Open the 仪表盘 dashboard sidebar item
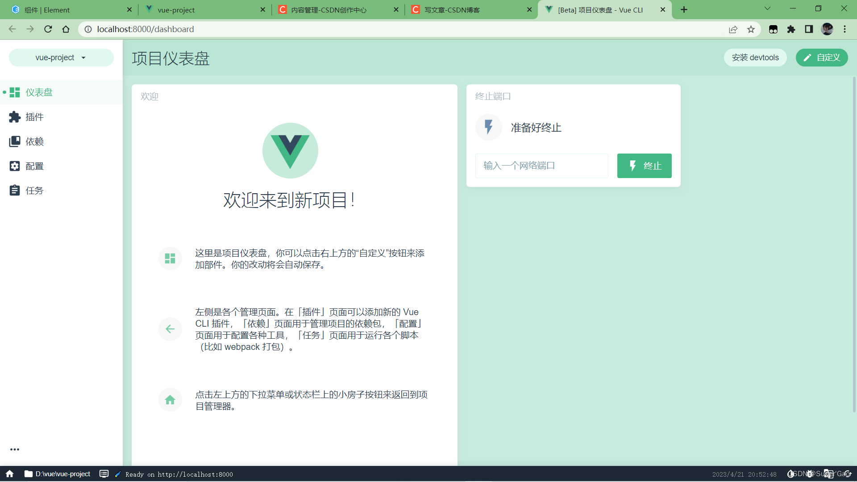The width and height of the screenshot is (857, 482). tap(39, 92)
